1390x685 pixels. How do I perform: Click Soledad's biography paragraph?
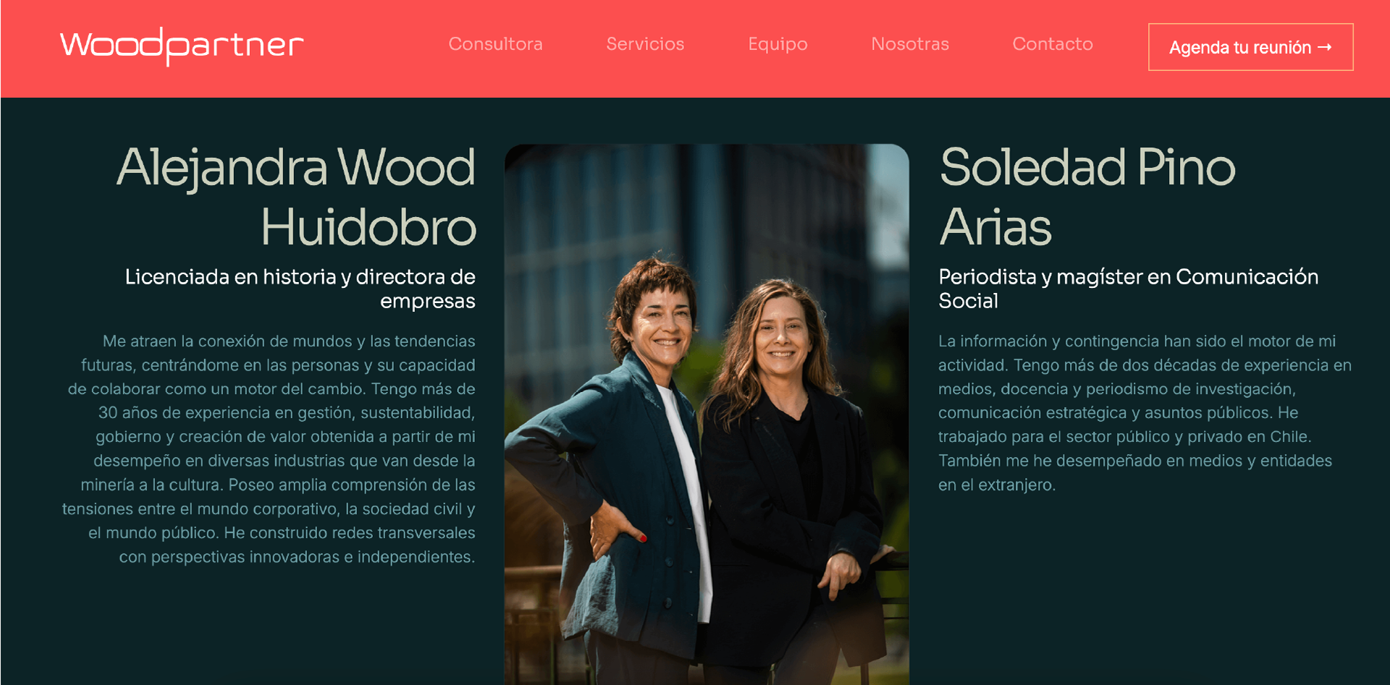point(1145,412)
